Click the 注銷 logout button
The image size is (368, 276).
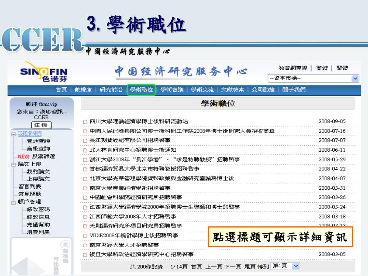click(x=42, y=125)
